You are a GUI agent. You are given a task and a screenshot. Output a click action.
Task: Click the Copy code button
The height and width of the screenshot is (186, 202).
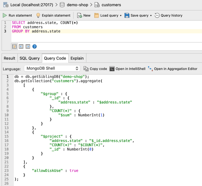coord(95,69)
